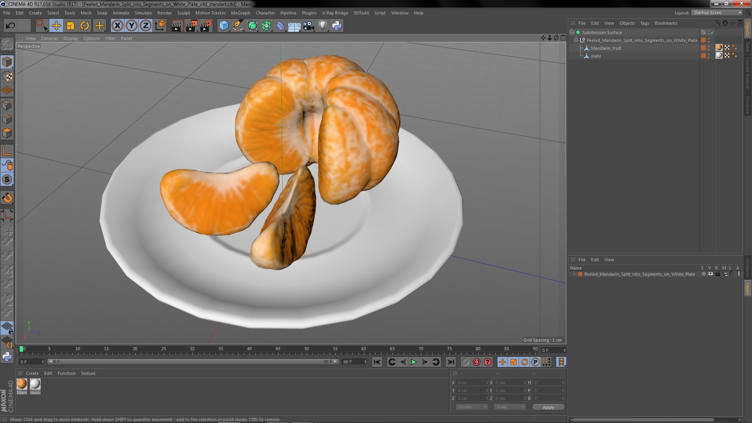
Task: Add a Camera object
Action: 309,26
